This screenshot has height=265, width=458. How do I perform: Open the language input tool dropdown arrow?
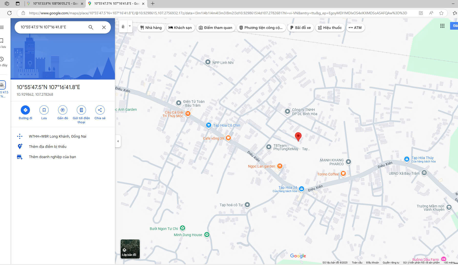(x=130, y=26)
